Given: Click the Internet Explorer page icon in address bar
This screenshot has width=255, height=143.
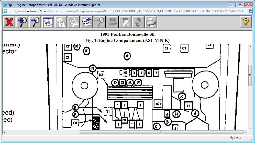Looking at the screenshot, I should [x=5, y=11].
